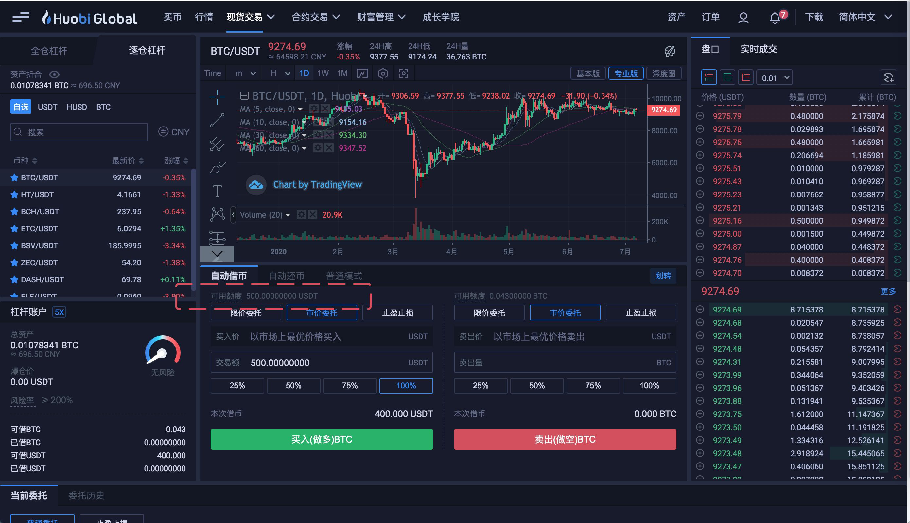
Task: Switch to the cross margin 全仓杠杆 tab
Action: (x=49, y=51)
